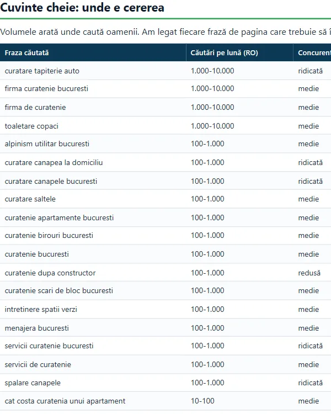Select 'cat costa curatenia unui apartament' cell
This screenshot has height=414, width=331.
pyautogui.click(x=93, y=401)
